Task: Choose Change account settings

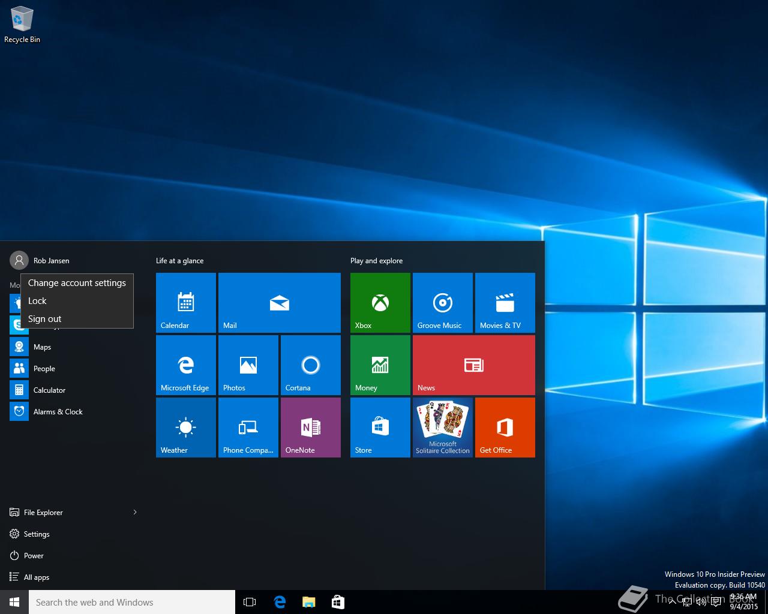Action: click(x=77, y=283)
